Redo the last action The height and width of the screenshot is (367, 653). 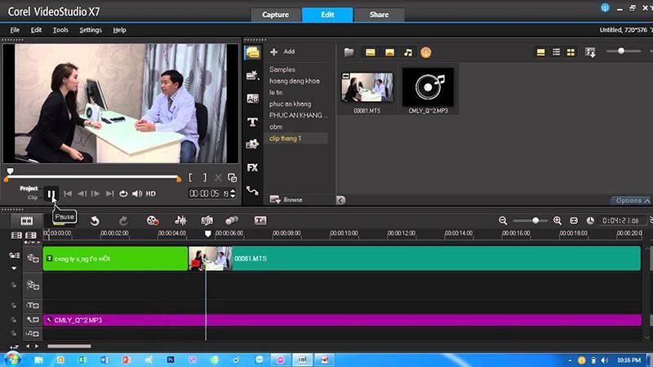coord(123,220)
